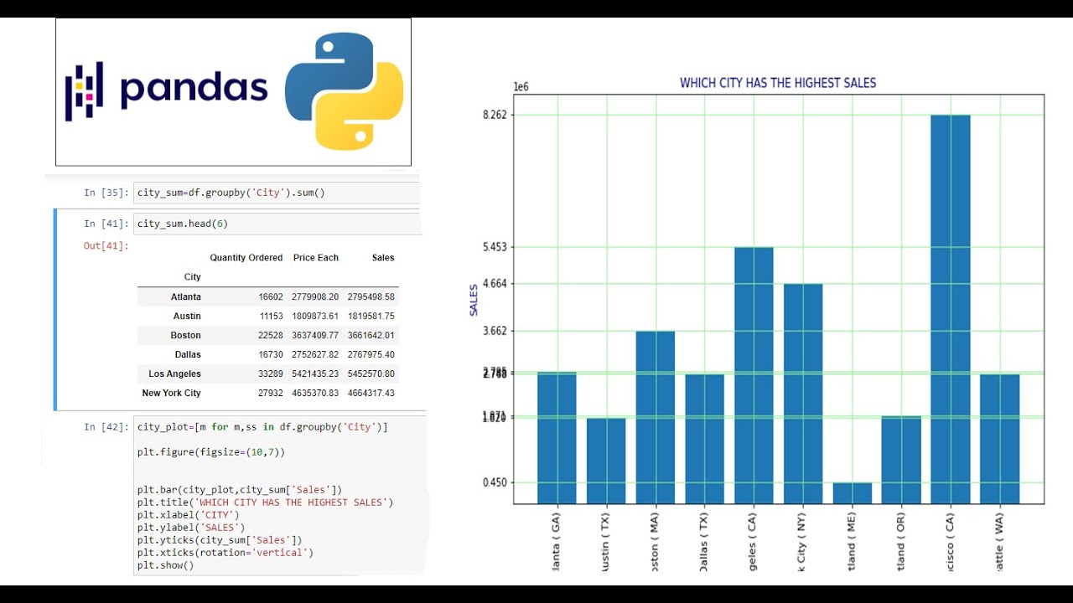The height and width of the screenshot is (603, 1073).
Task: Click the Dallas row label
Action: pos(188,355)
